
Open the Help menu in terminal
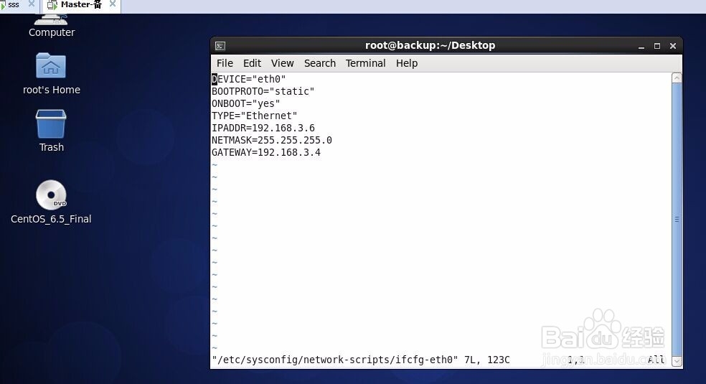[x=407, y=63]
